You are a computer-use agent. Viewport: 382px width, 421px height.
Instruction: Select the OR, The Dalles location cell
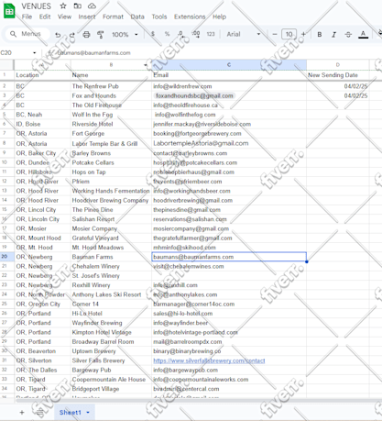(42, 370)
